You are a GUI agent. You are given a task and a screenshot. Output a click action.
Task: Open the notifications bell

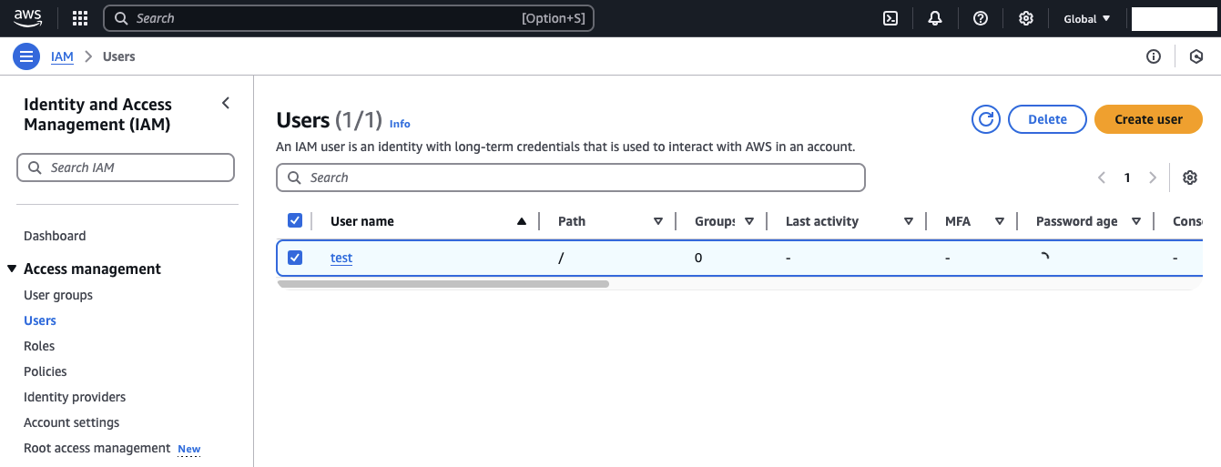pyautogui.click(x=935, y=18)
